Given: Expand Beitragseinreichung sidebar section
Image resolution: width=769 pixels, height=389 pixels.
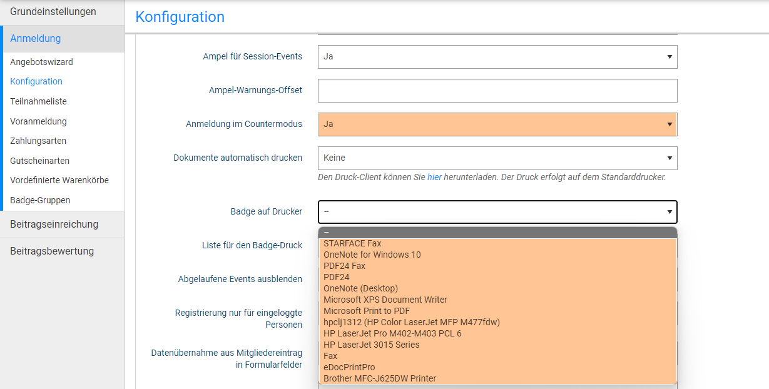Looking at the screenshot, I should coord(54,224).
